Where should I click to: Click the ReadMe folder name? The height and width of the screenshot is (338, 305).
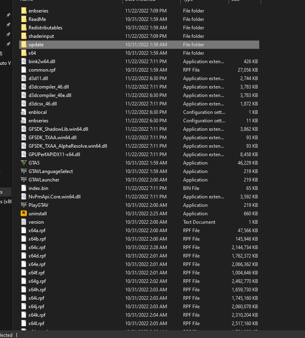click(37, 19)
